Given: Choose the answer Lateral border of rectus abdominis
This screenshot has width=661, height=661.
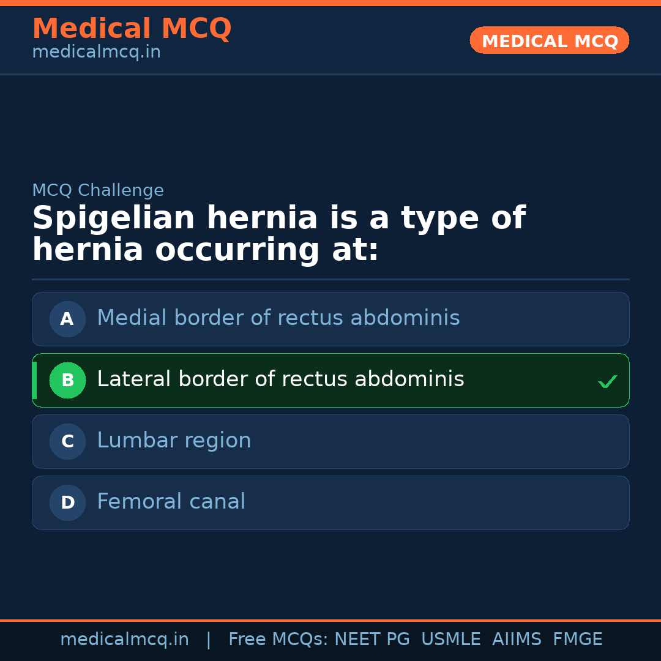Looking at the screenshot, I should coord(280,379).
